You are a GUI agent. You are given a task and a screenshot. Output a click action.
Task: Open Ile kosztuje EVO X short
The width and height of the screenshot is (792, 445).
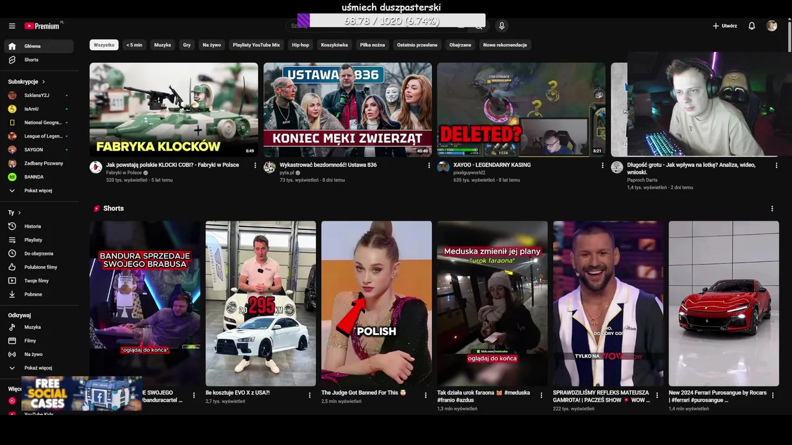pyautogui.click(x=260, y=303)
